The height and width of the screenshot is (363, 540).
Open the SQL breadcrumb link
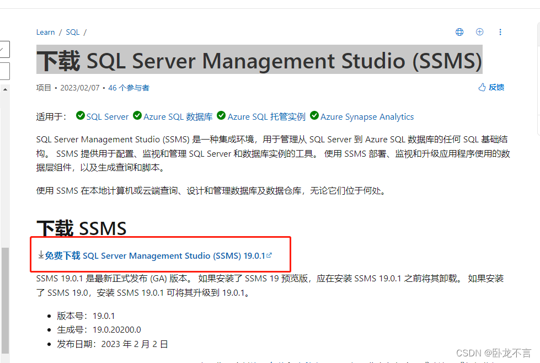pyautogui.click(x=73, y=32)
